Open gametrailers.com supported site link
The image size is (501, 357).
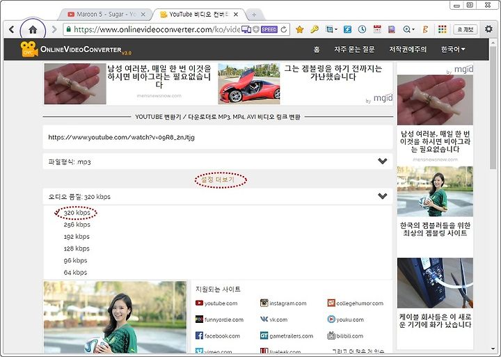(287, 335)
